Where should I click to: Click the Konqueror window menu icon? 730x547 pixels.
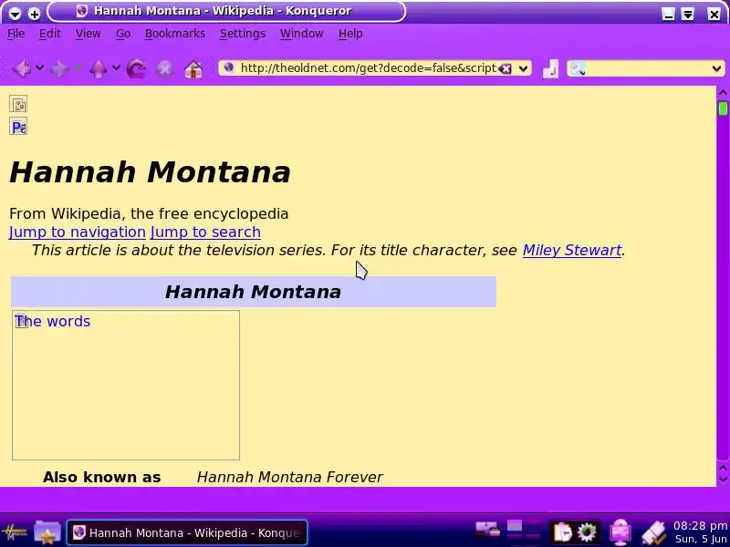click(x=15, y=14)
